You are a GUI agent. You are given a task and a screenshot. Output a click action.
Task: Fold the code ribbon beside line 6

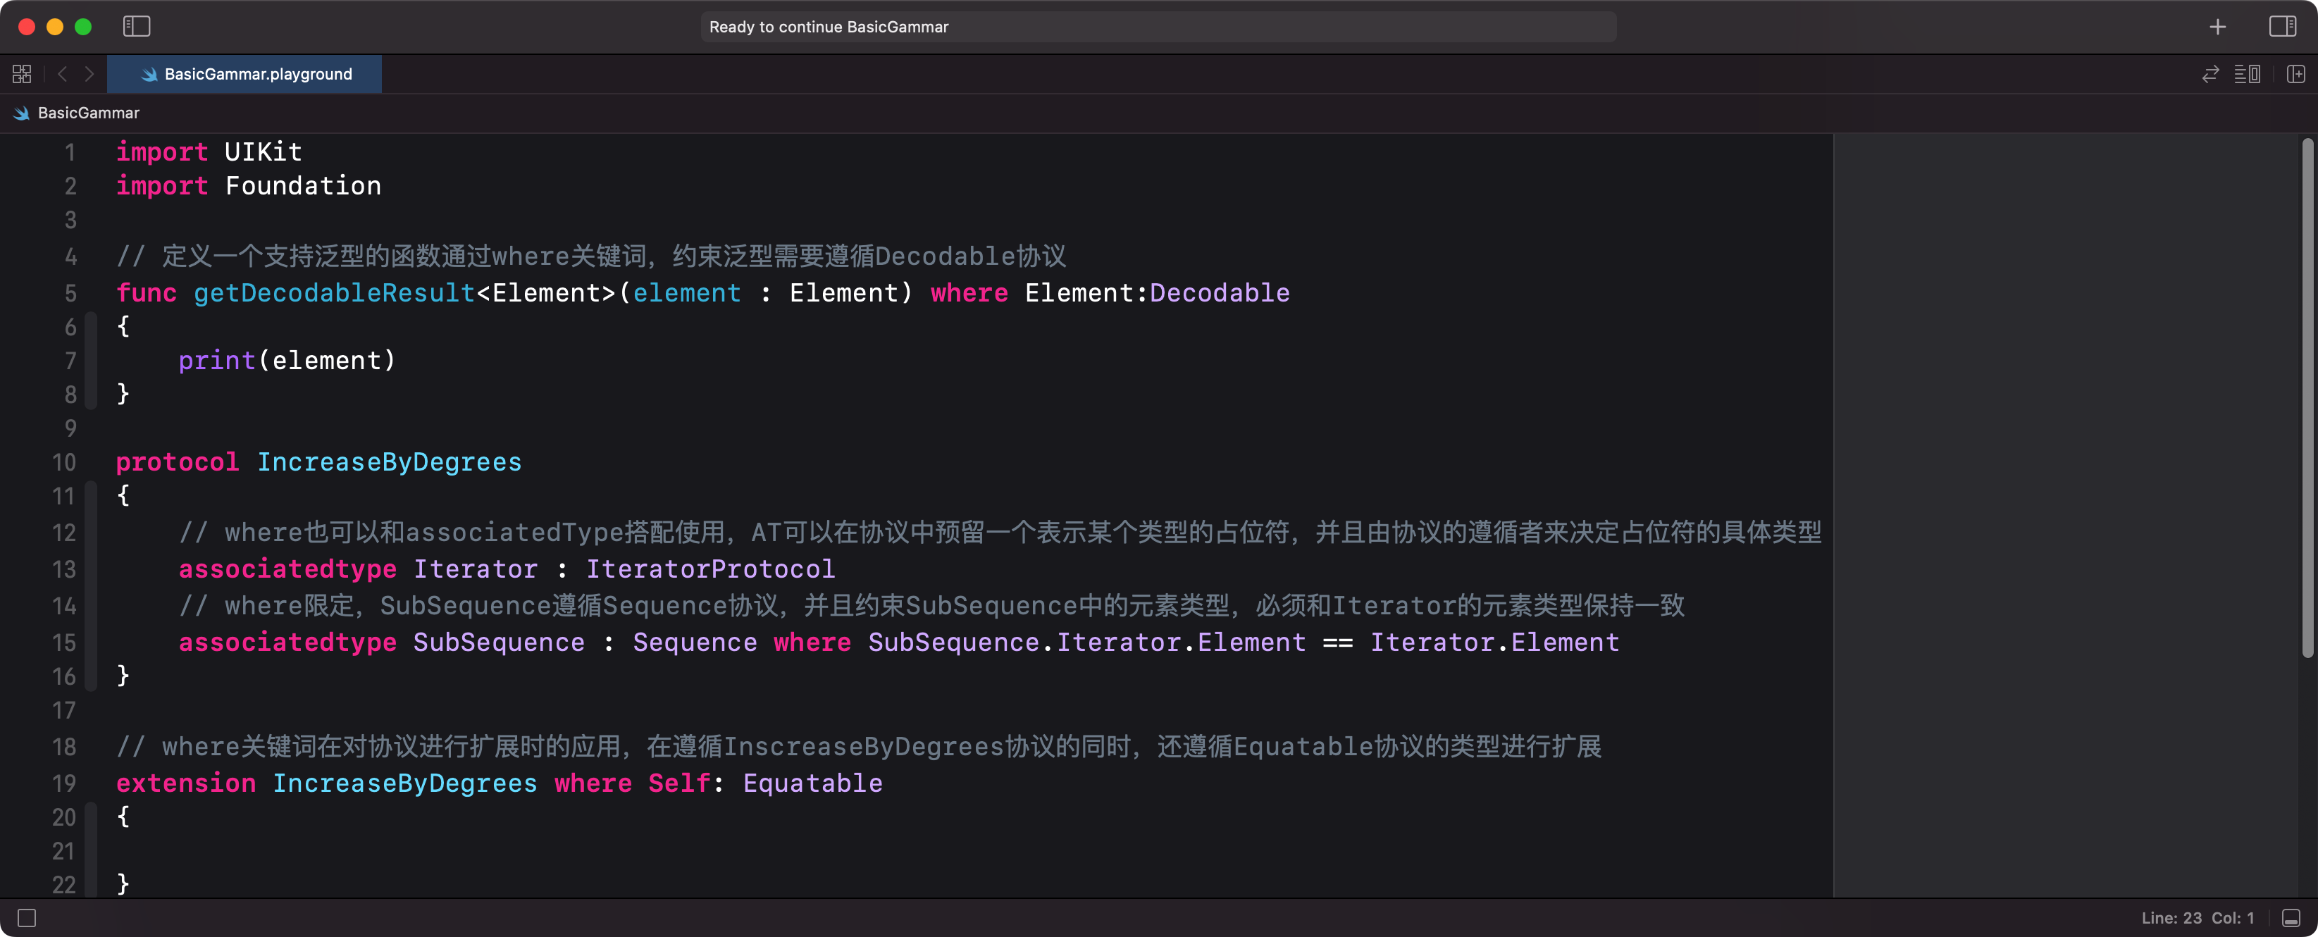point(91,360)
